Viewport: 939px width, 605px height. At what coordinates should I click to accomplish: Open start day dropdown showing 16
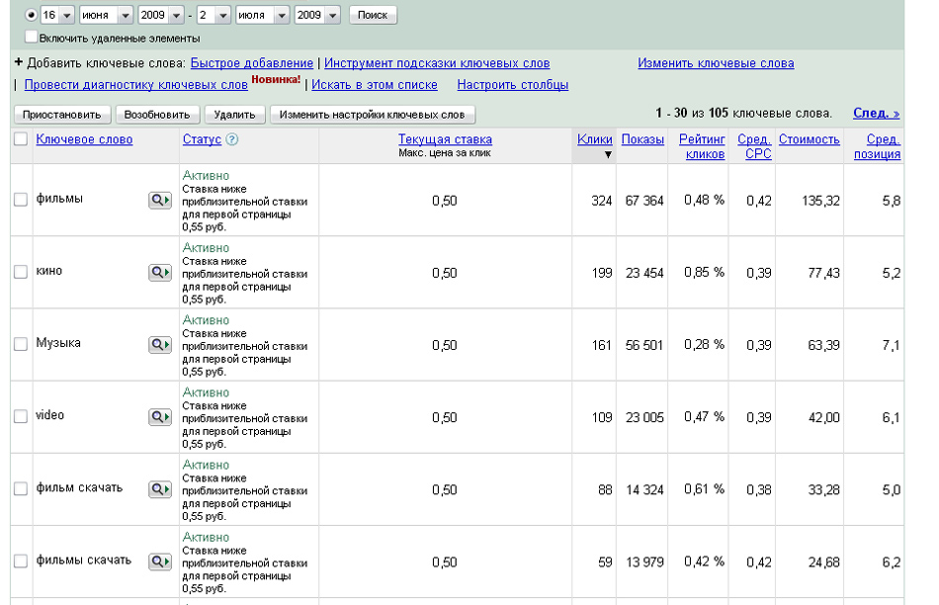click(x=57, y=15)
